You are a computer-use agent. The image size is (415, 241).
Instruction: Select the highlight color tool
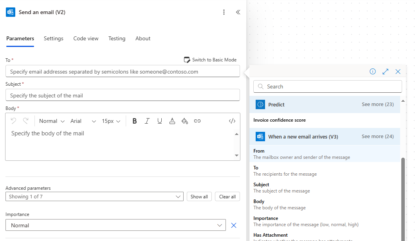[x=185, y=121]
